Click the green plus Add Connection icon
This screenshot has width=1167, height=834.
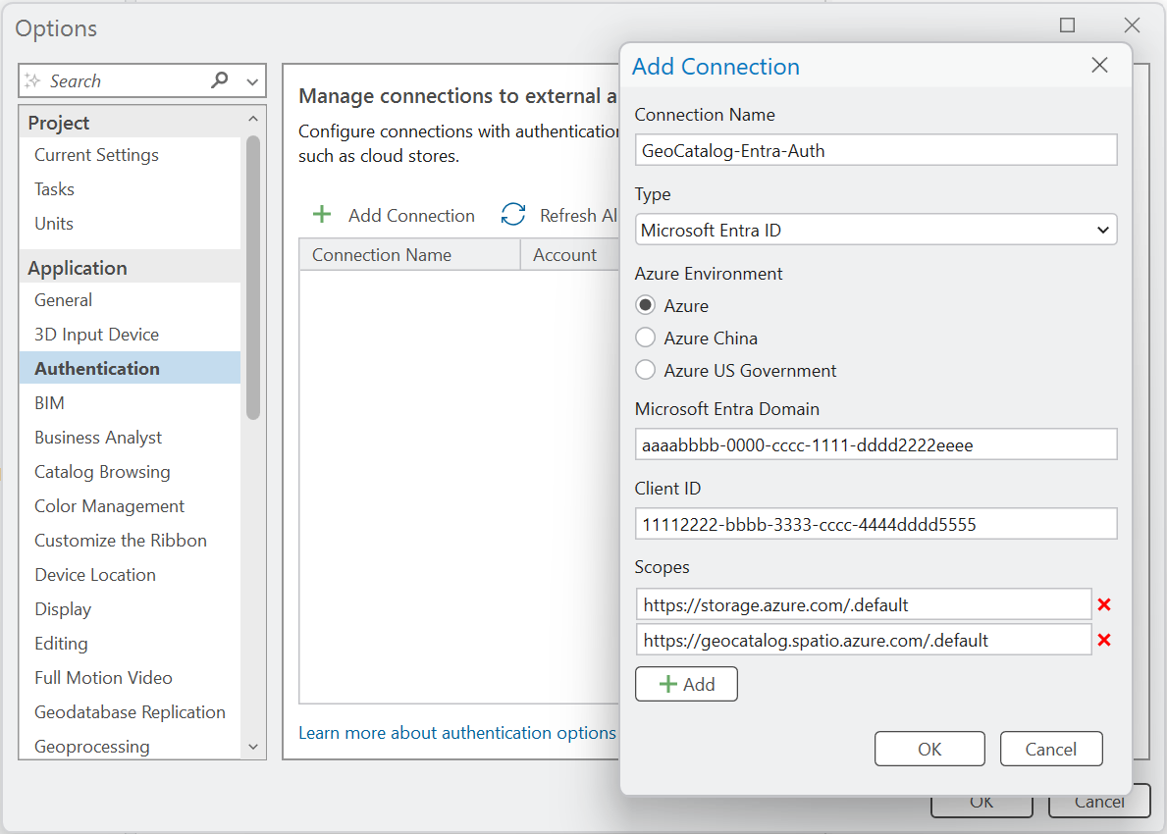(322, 215)
